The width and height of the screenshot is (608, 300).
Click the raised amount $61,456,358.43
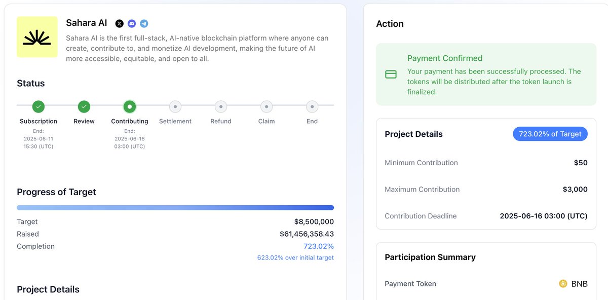tap(307, 234)
